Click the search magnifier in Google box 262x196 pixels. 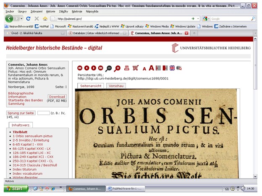click(x=253, y=19)
